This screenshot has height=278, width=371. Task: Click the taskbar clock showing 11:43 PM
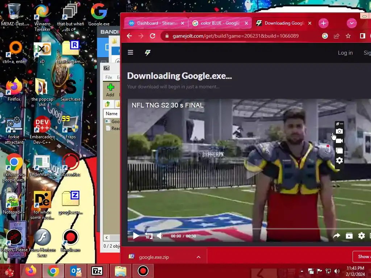click(355, 271)
